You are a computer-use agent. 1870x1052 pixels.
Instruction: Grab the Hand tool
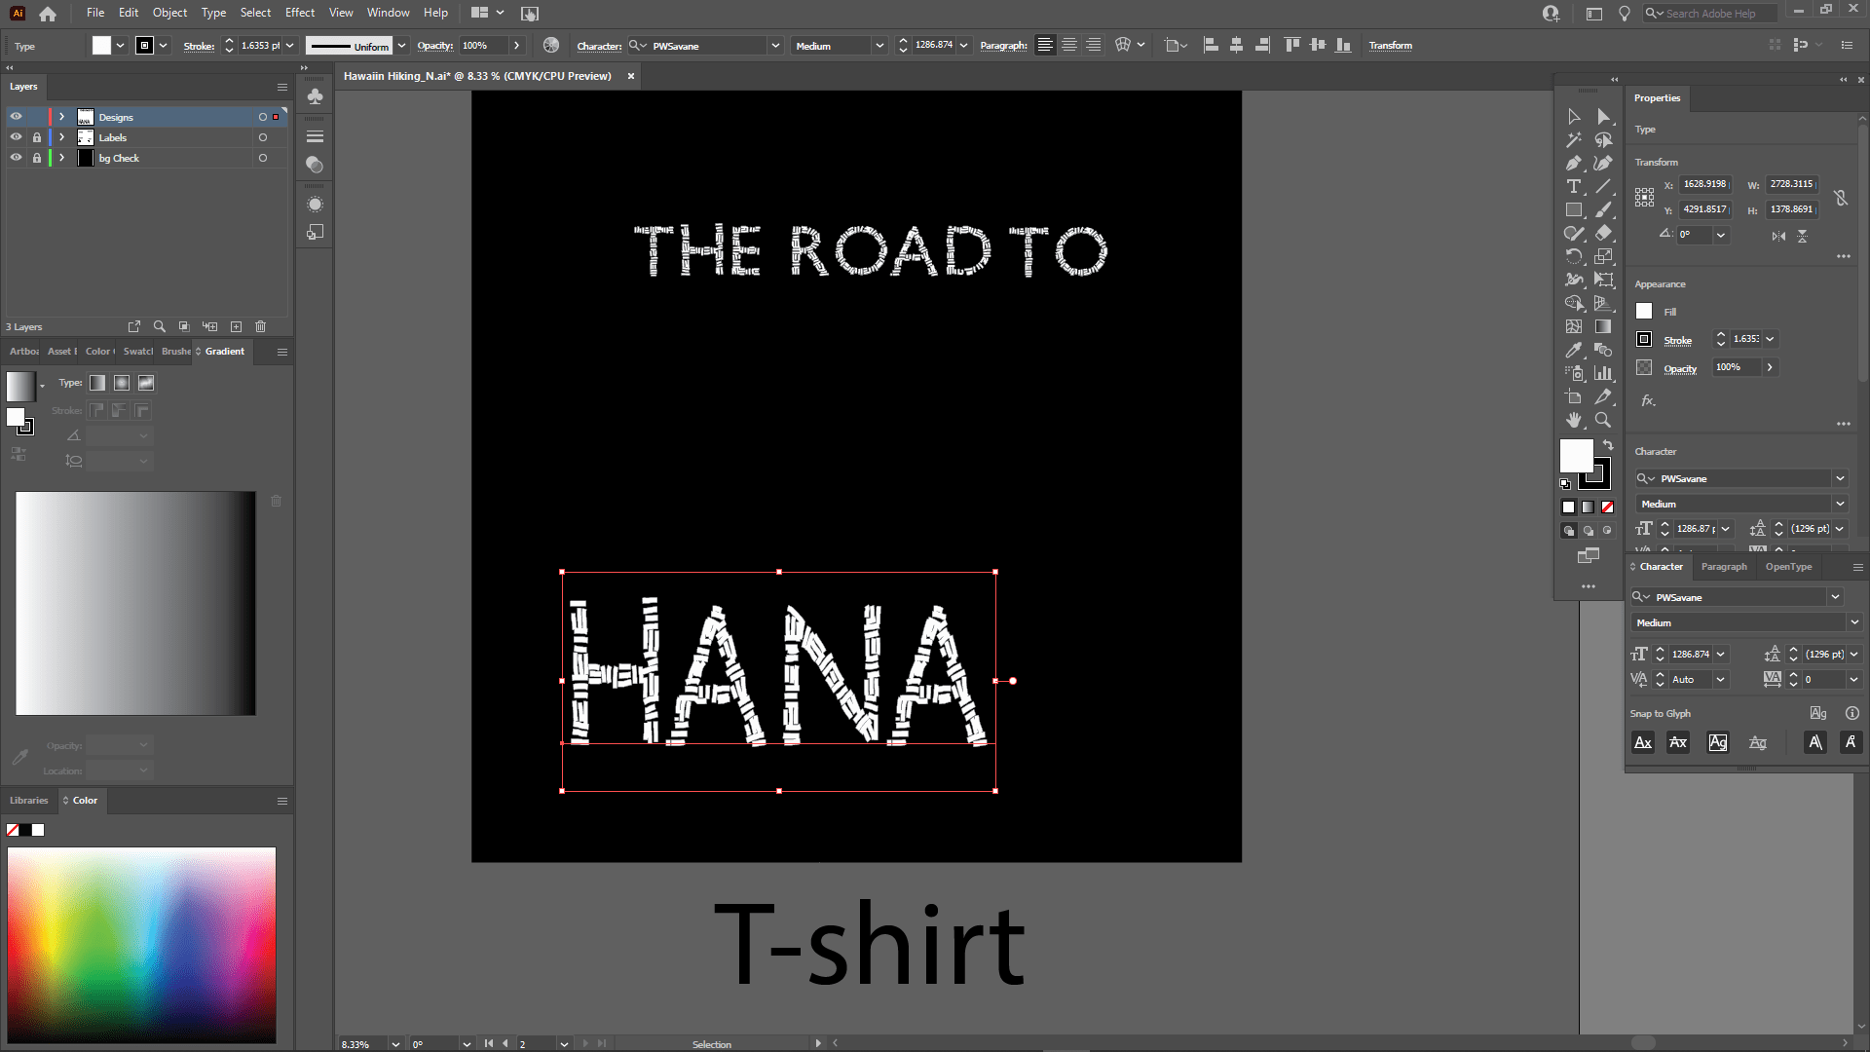pos(1574,420)
